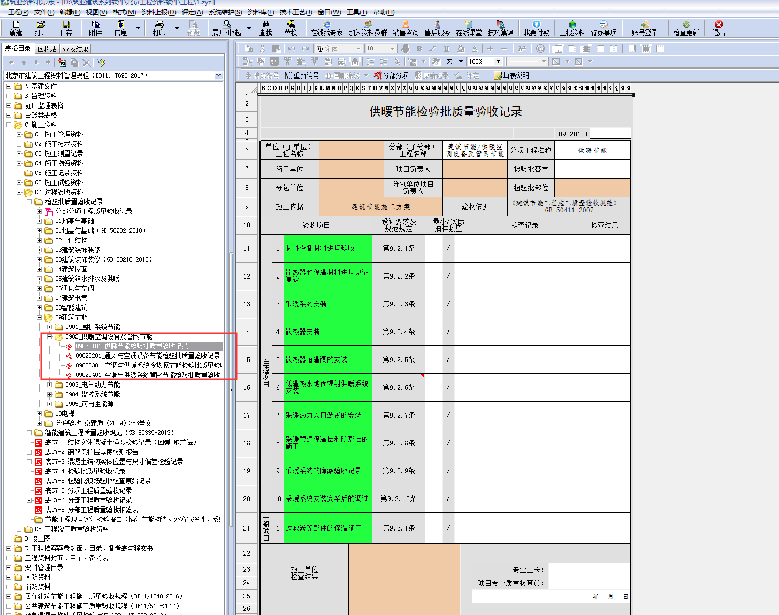
Task: Open a file with 打开 icon
Action: tap(41, 28)
